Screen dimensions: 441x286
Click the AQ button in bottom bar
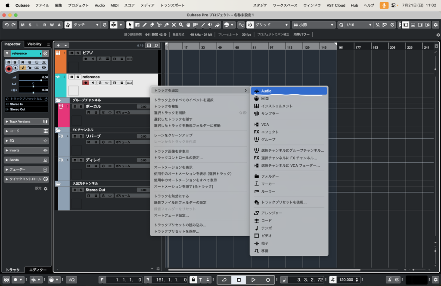72,280
